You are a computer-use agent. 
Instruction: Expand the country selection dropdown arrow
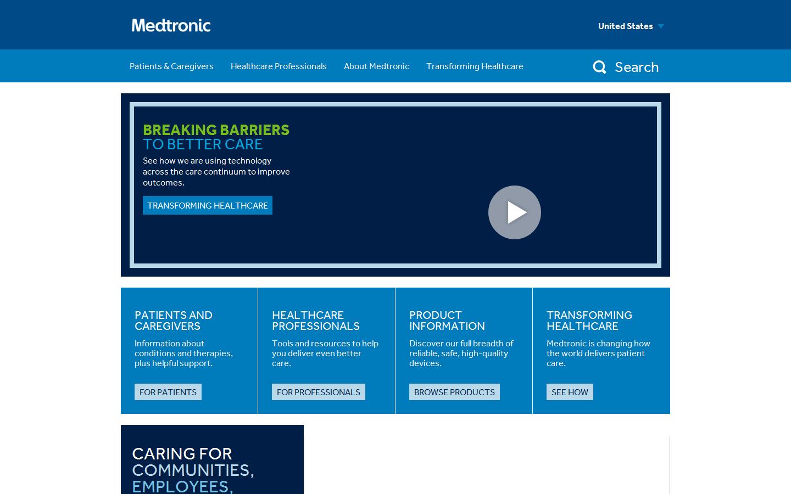coord(660,26)
